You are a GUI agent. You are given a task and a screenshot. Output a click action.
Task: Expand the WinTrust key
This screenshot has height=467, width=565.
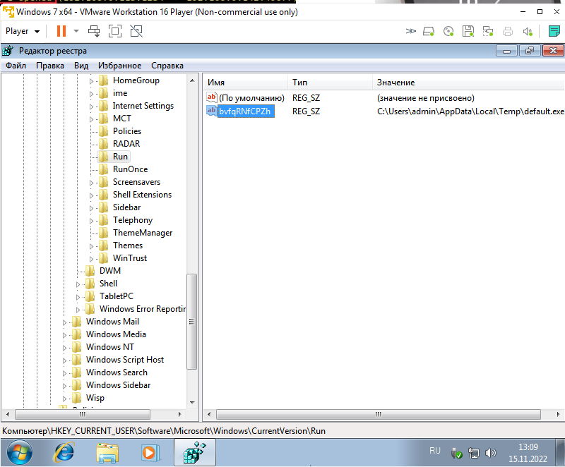click(91, 259)
